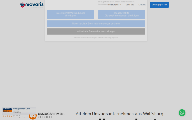
Task: Open the Datenschutzerklärung footer link
Action: (x=104, y=38)
